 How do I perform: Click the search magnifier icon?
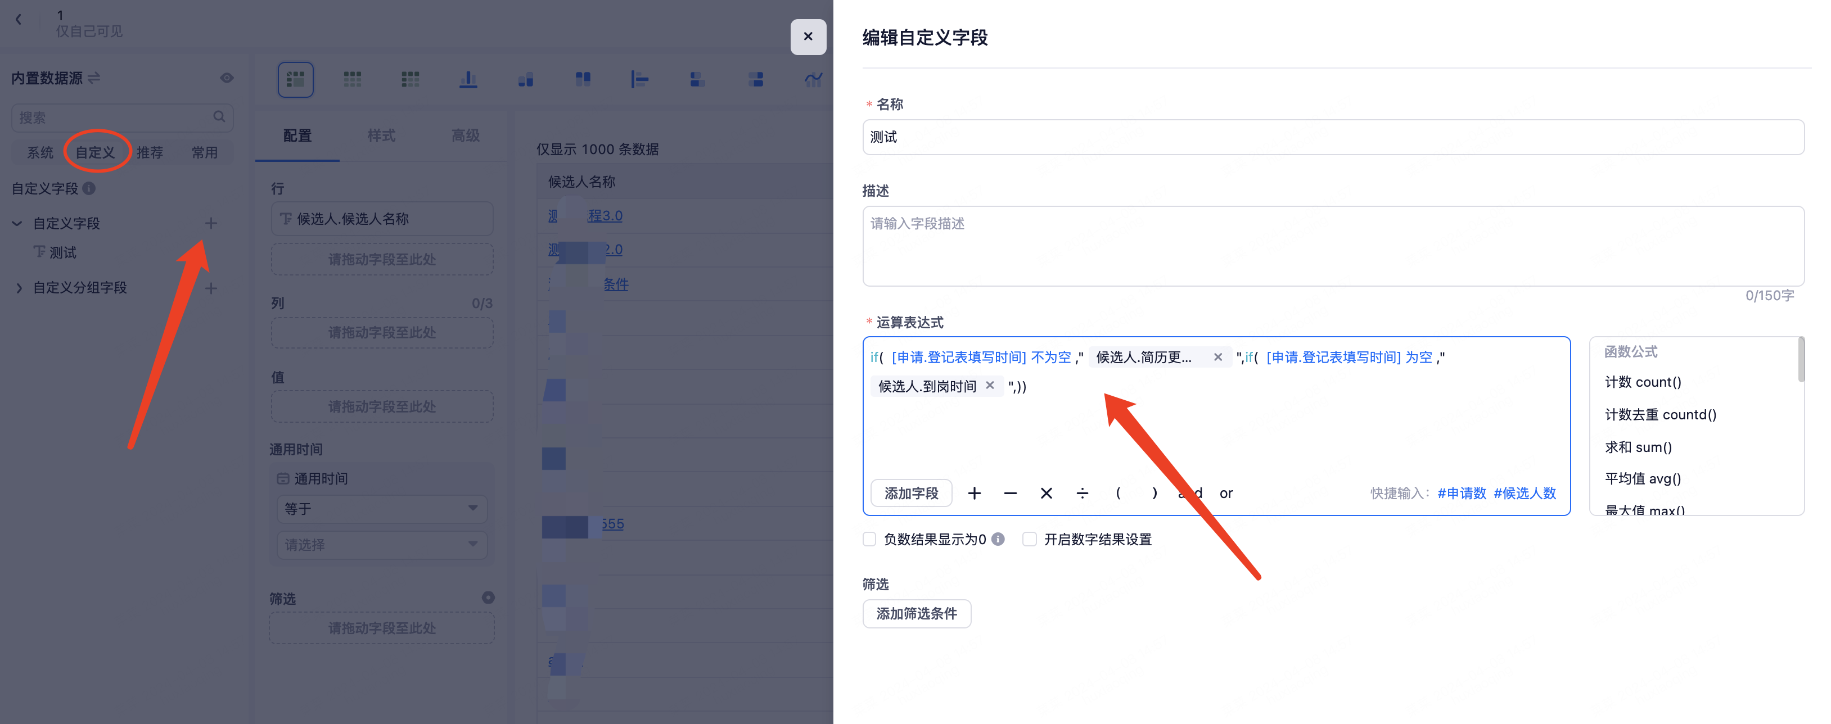[219, 116]
